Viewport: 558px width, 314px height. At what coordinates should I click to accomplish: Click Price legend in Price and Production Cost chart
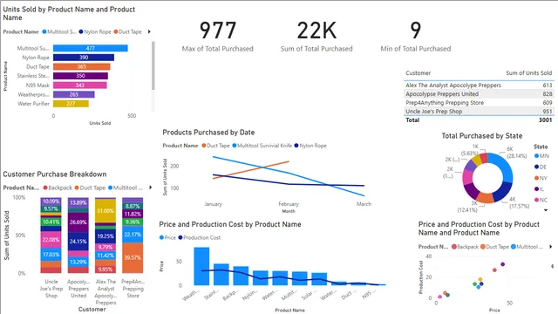[167, 237]
